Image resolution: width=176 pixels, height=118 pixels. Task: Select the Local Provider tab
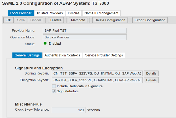click(x=21, y=13)
